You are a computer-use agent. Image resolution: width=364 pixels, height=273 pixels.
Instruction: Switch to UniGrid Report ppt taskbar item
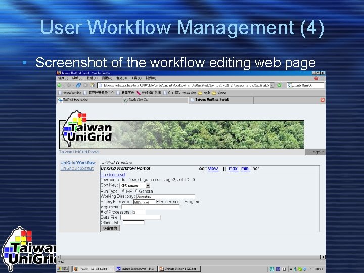179,269
